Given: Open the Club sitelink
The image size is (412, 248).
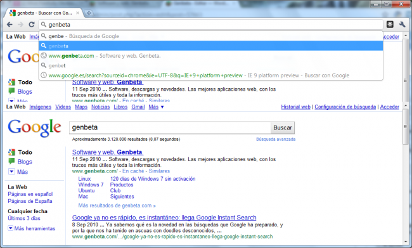Looking at the screenshot, I should pos(115,190).
